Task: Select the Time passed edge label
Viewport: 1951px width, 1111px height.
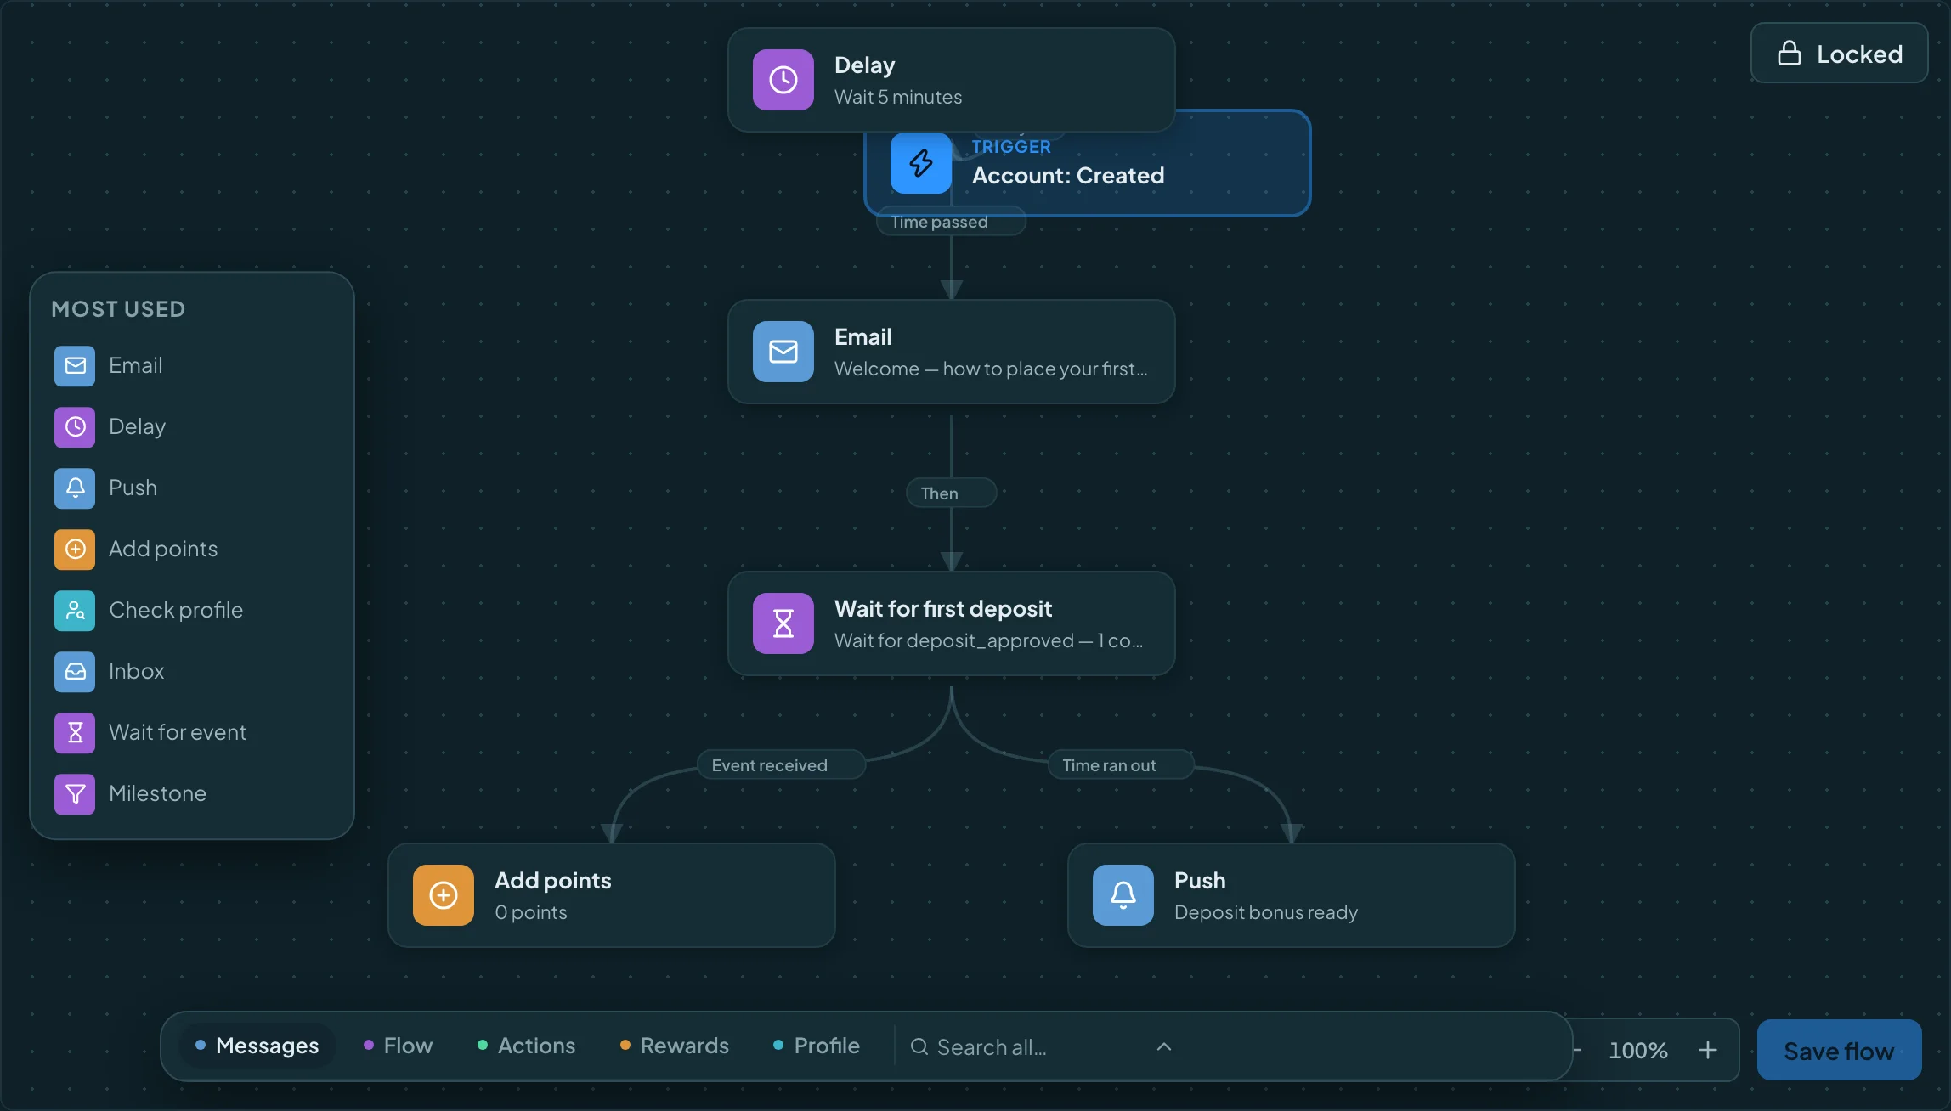Action: pyautogui.click(x=951, y=222)
